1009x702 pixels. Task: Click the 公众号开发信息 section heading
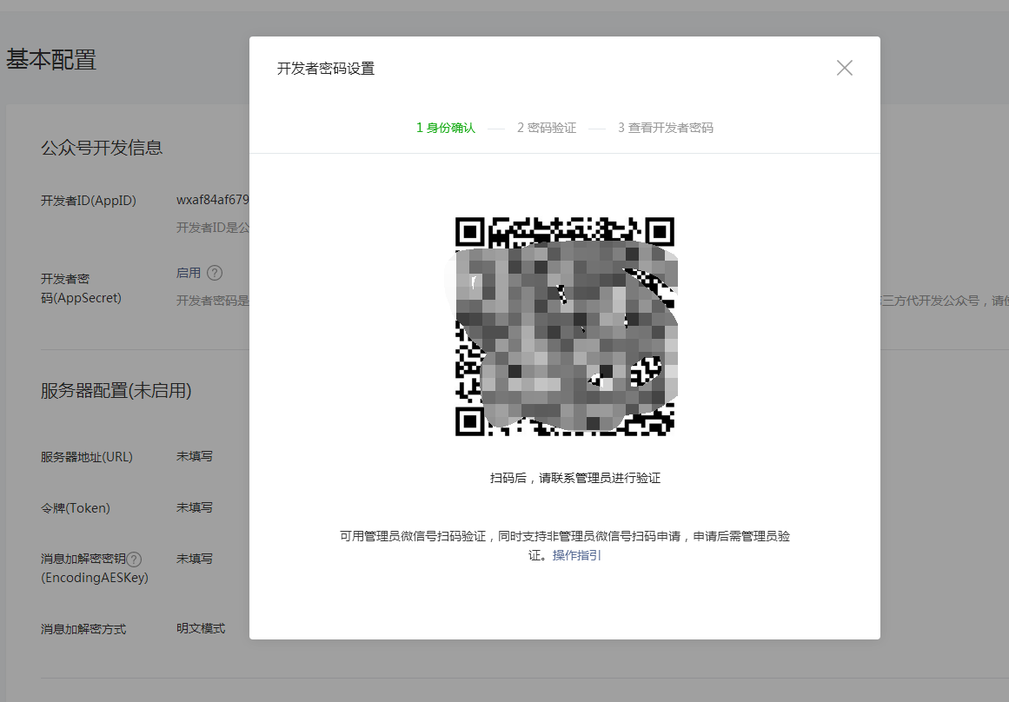click(102, 148)
